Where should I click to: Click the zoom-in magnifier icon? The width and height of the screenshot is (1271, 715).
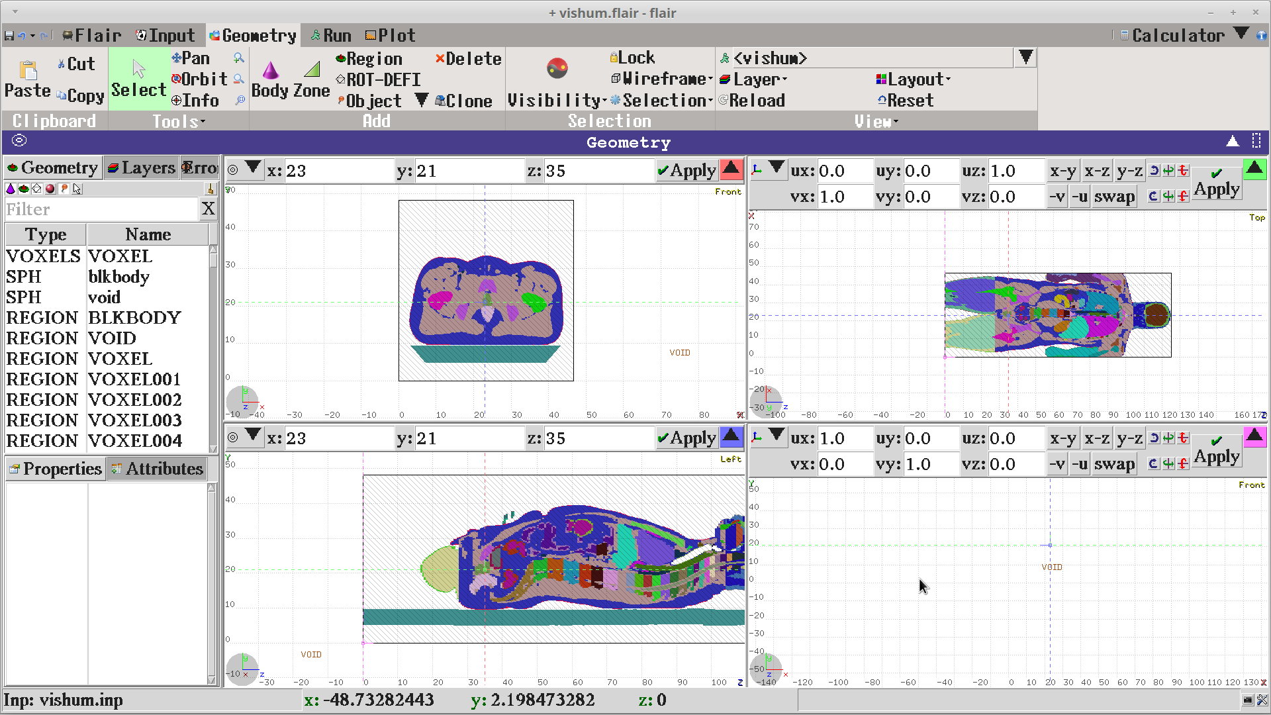pos(239,58)
